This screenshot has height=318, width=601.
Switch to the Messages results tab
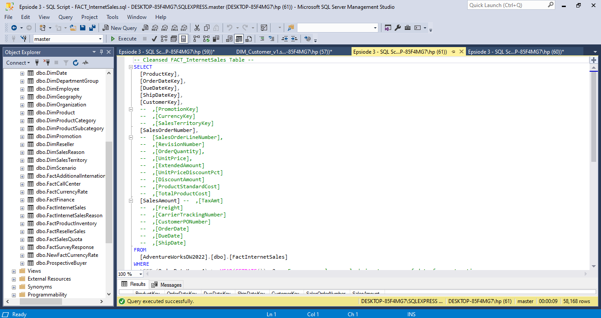[168, 285]
